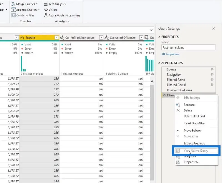Click '3 distinct, 0 unique' under TaxAmt

coord(32,74)
